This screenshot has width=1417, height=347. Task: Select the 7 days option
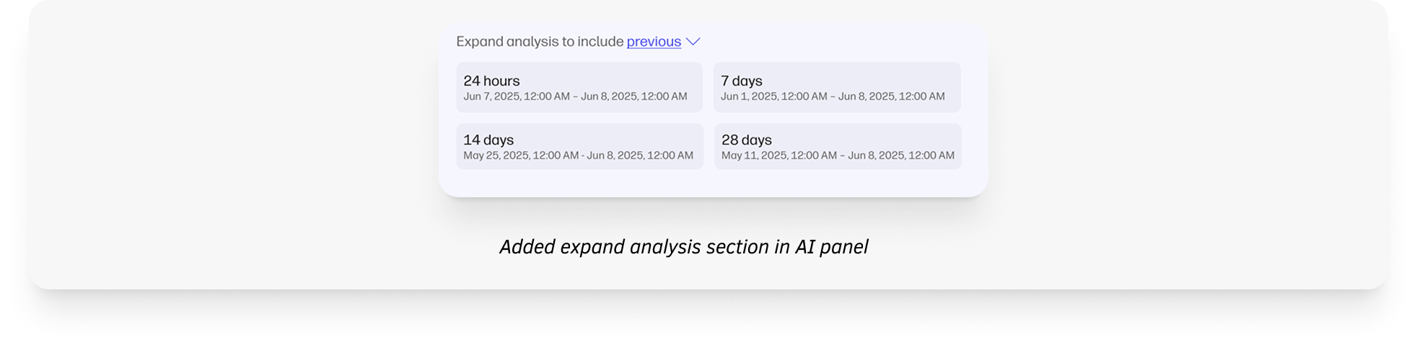coord(836,87)
